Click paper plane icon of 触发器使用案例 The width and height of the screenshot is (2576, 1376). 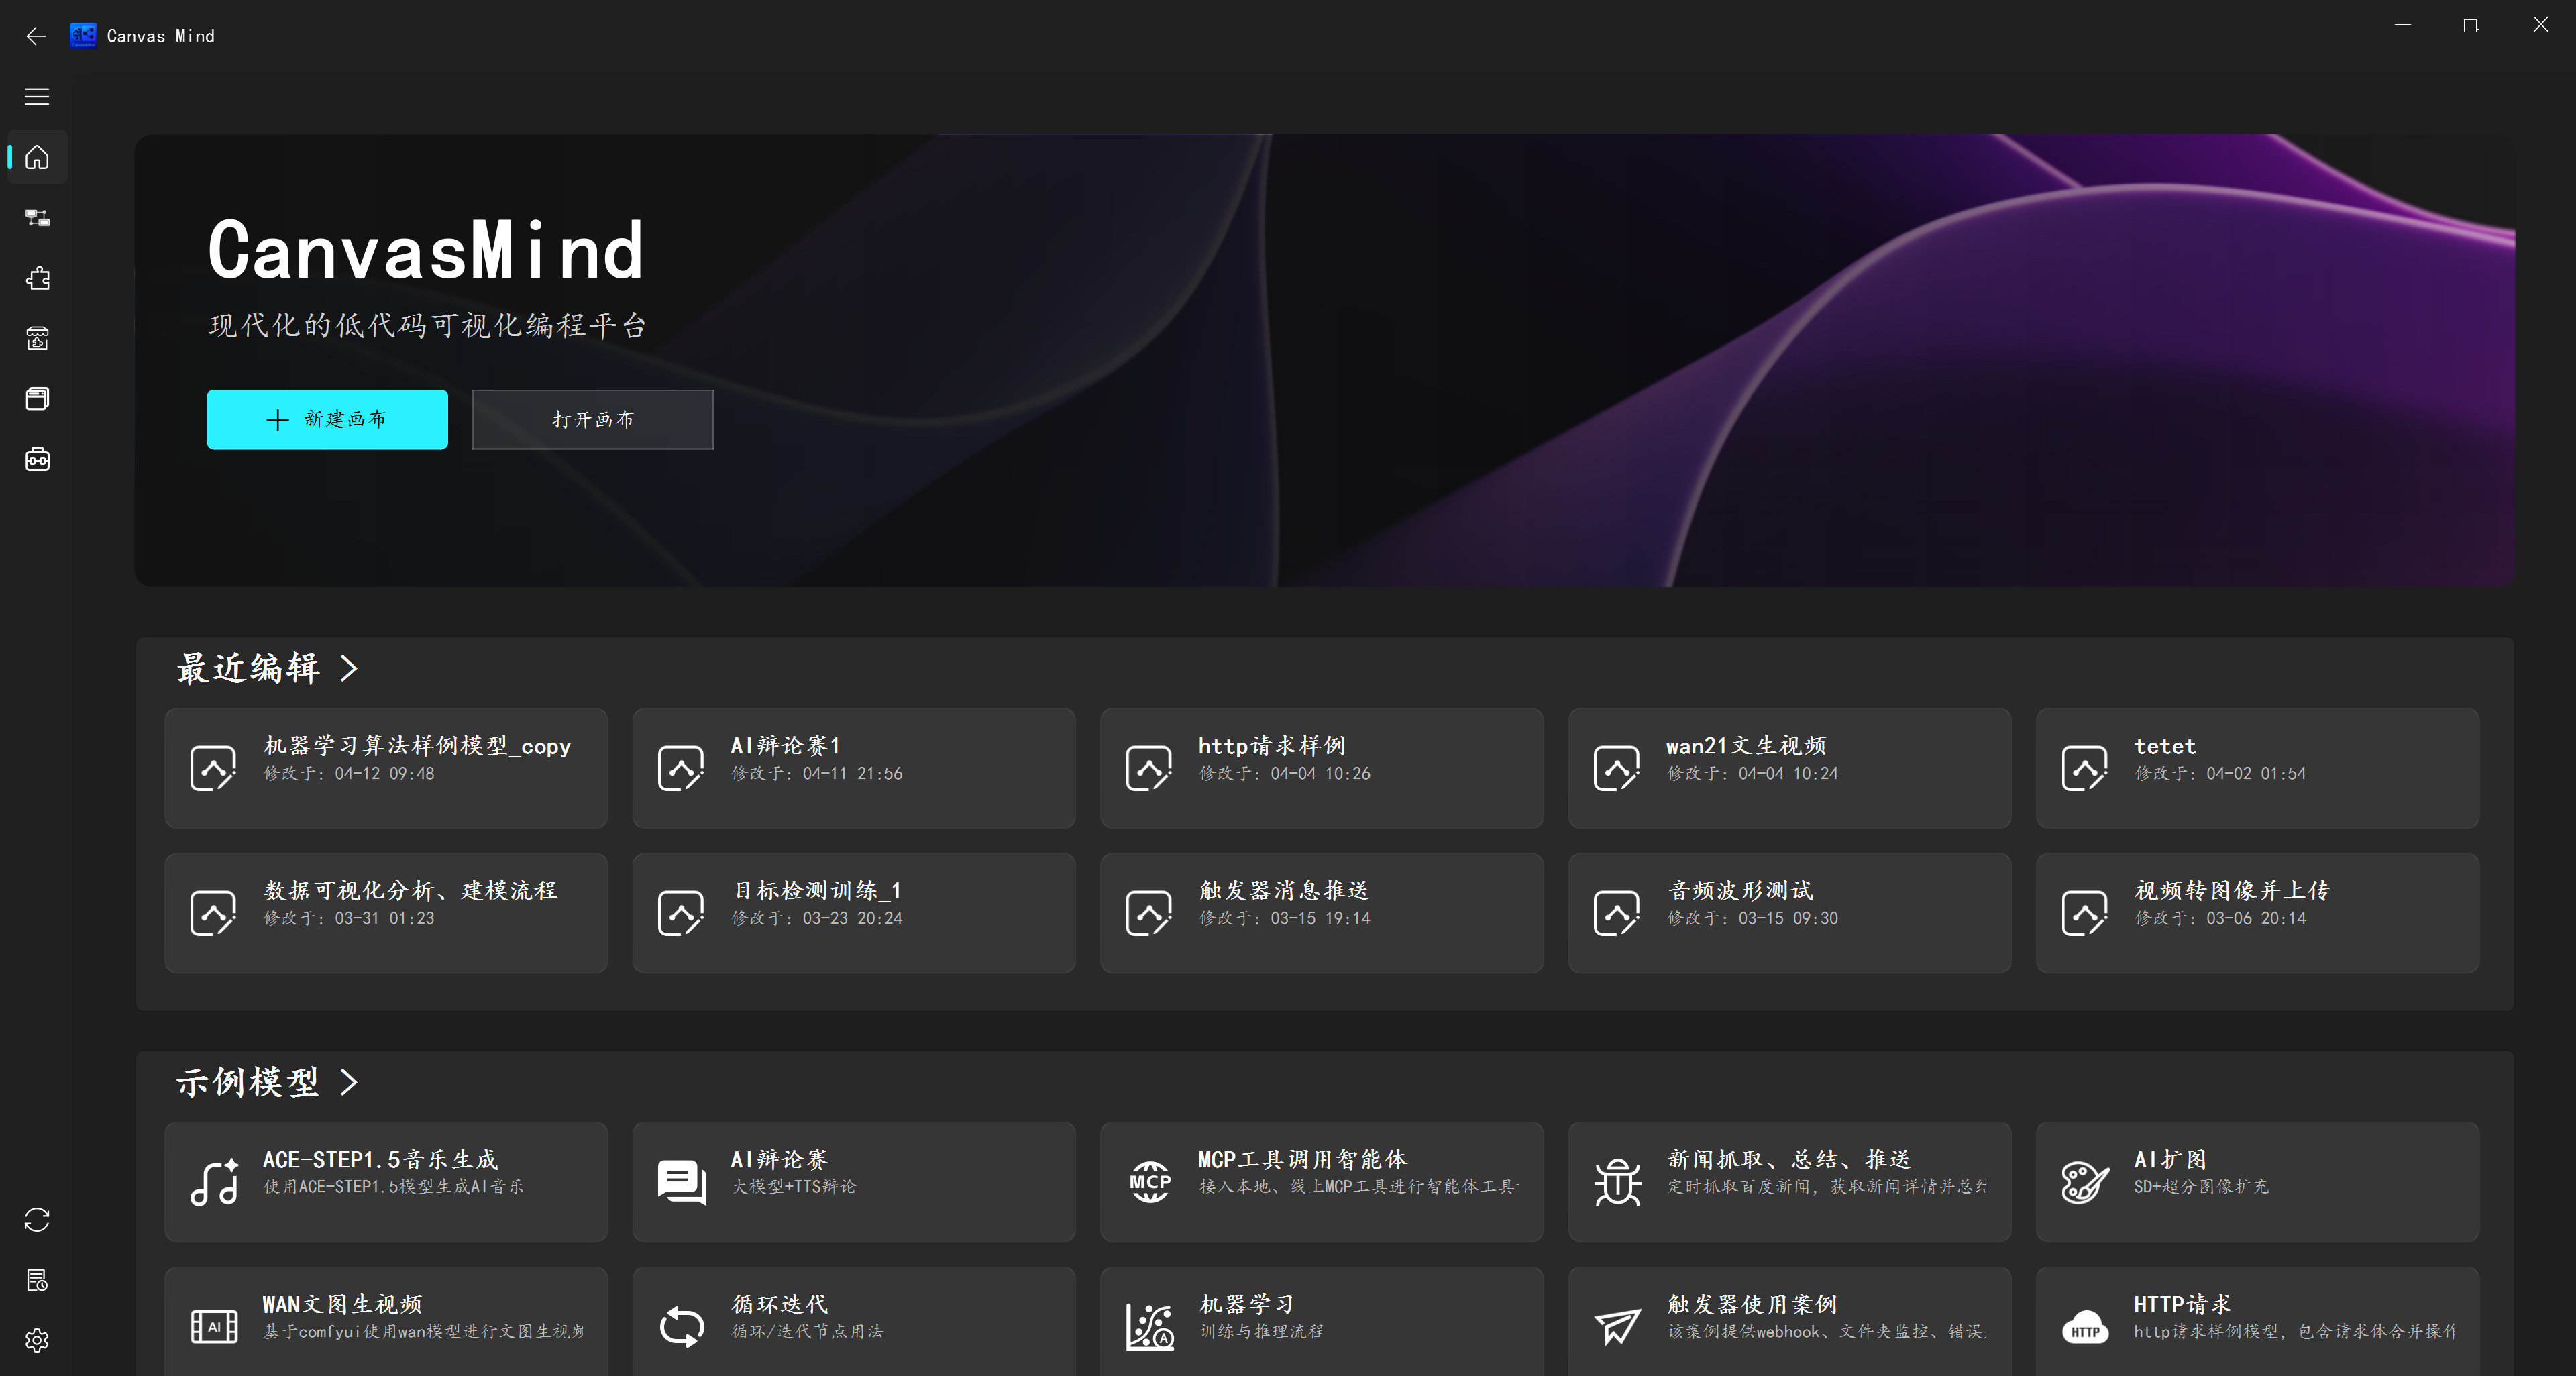1617,1326
